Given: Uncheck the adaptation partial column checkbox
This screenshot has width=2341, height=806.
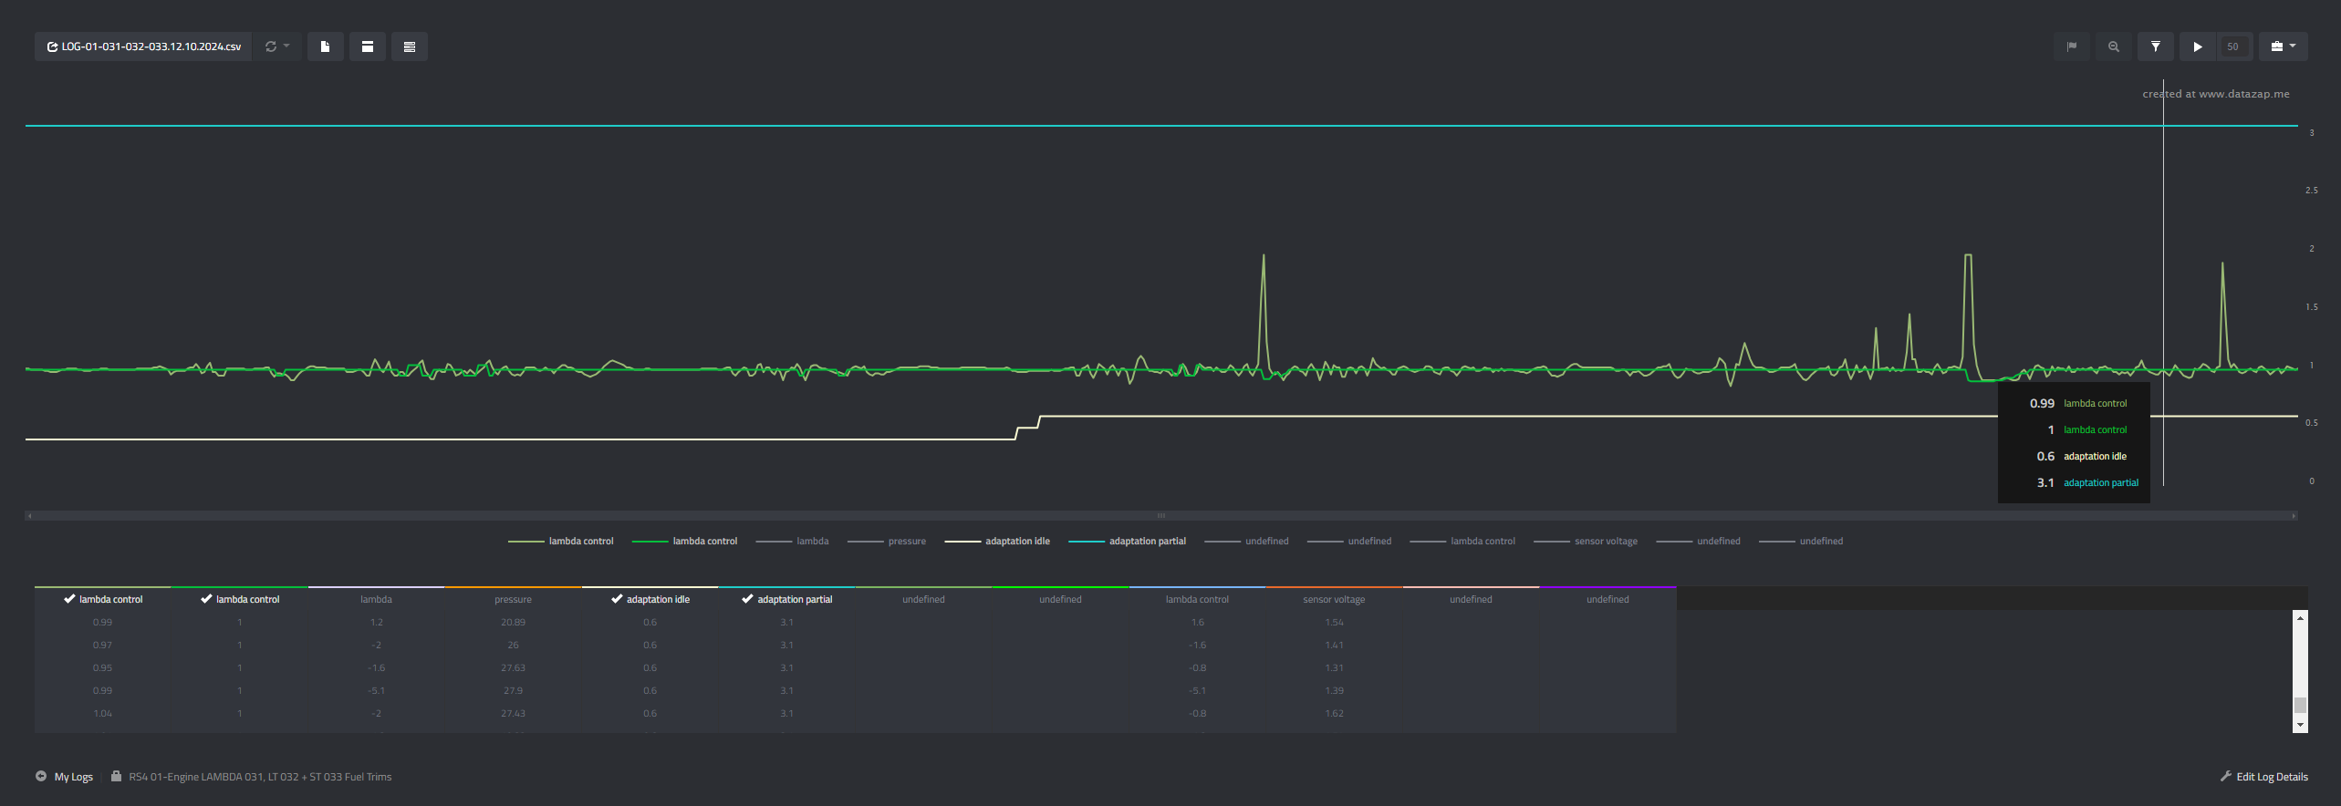Looking at the screenshot, I should (747, 599).
